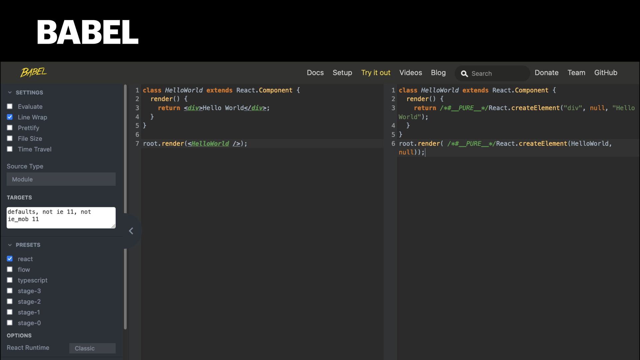This screenshot has height=360, width=640.
Task: Open the Team page link
Action: click(576, 73)
